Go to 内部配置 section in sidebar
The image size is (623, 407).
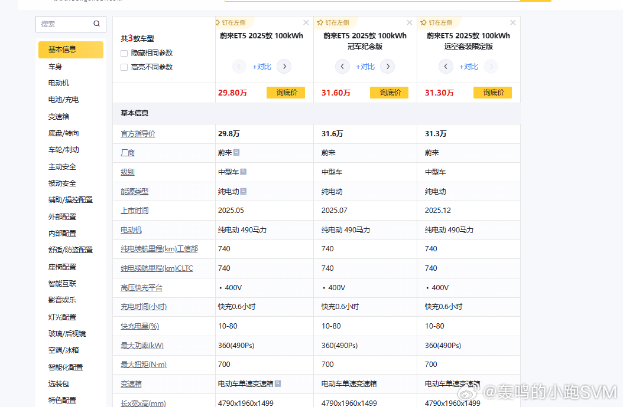click(62, 233)
